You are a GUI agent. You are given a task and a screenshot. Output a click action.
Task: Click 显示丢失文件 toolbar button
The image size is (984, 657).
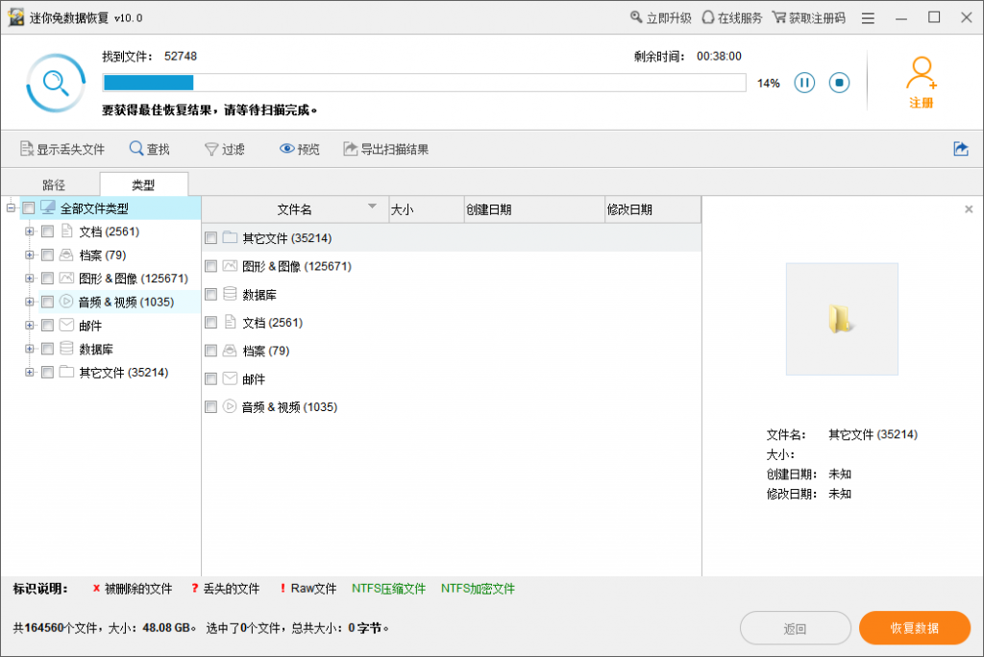[x=62, y=149]
